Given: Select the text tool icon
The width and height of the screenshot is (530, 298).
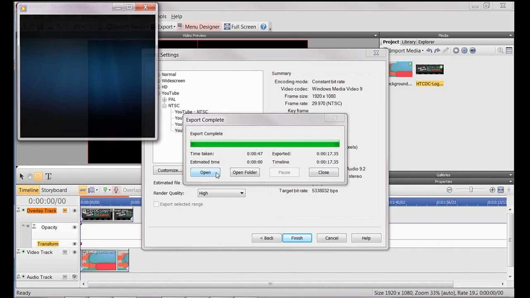Looking at the screenshot, I should click(x=48, y=176).
